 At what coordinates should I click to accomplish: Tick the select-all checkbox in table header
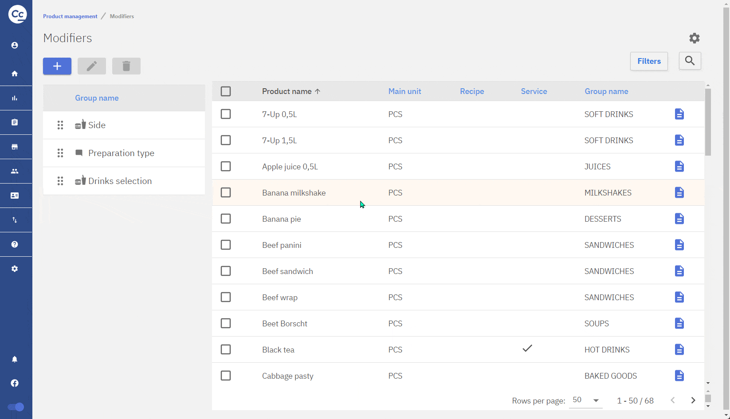(226, 91)
